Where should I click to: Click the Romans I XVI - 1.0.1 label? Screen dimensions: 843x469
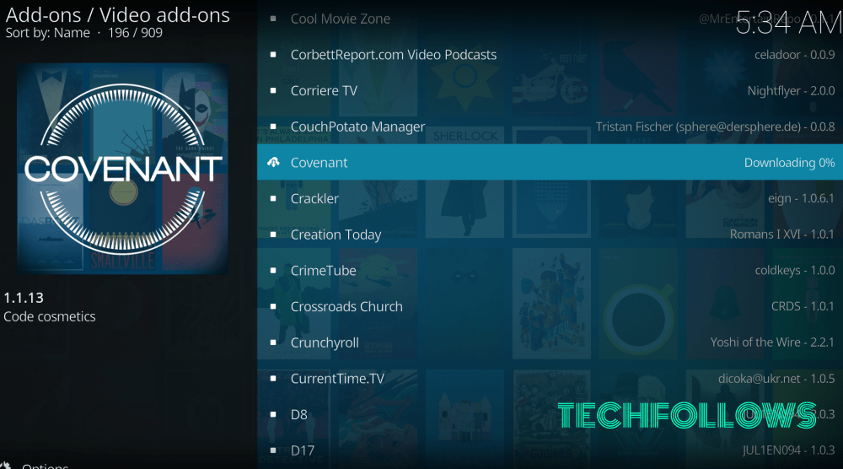(781, 234)
